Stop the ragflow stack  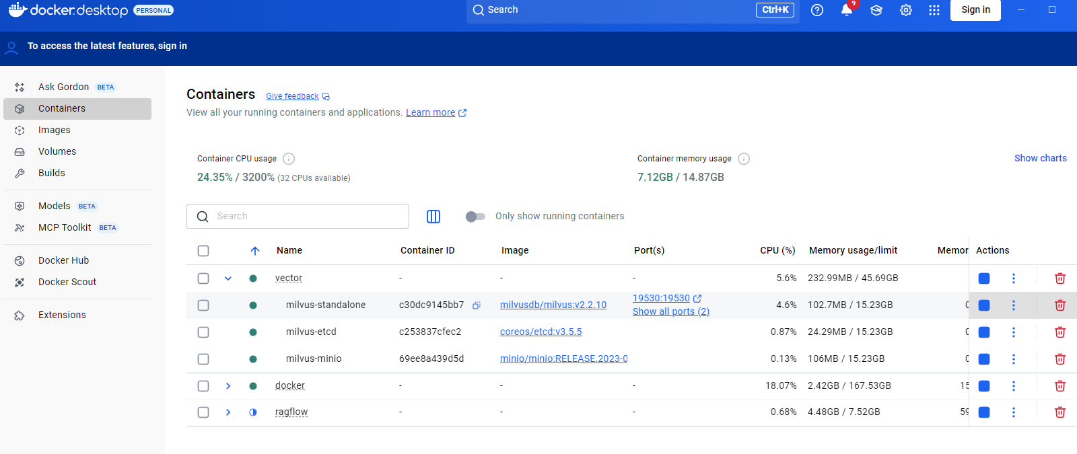coord(984,412)
